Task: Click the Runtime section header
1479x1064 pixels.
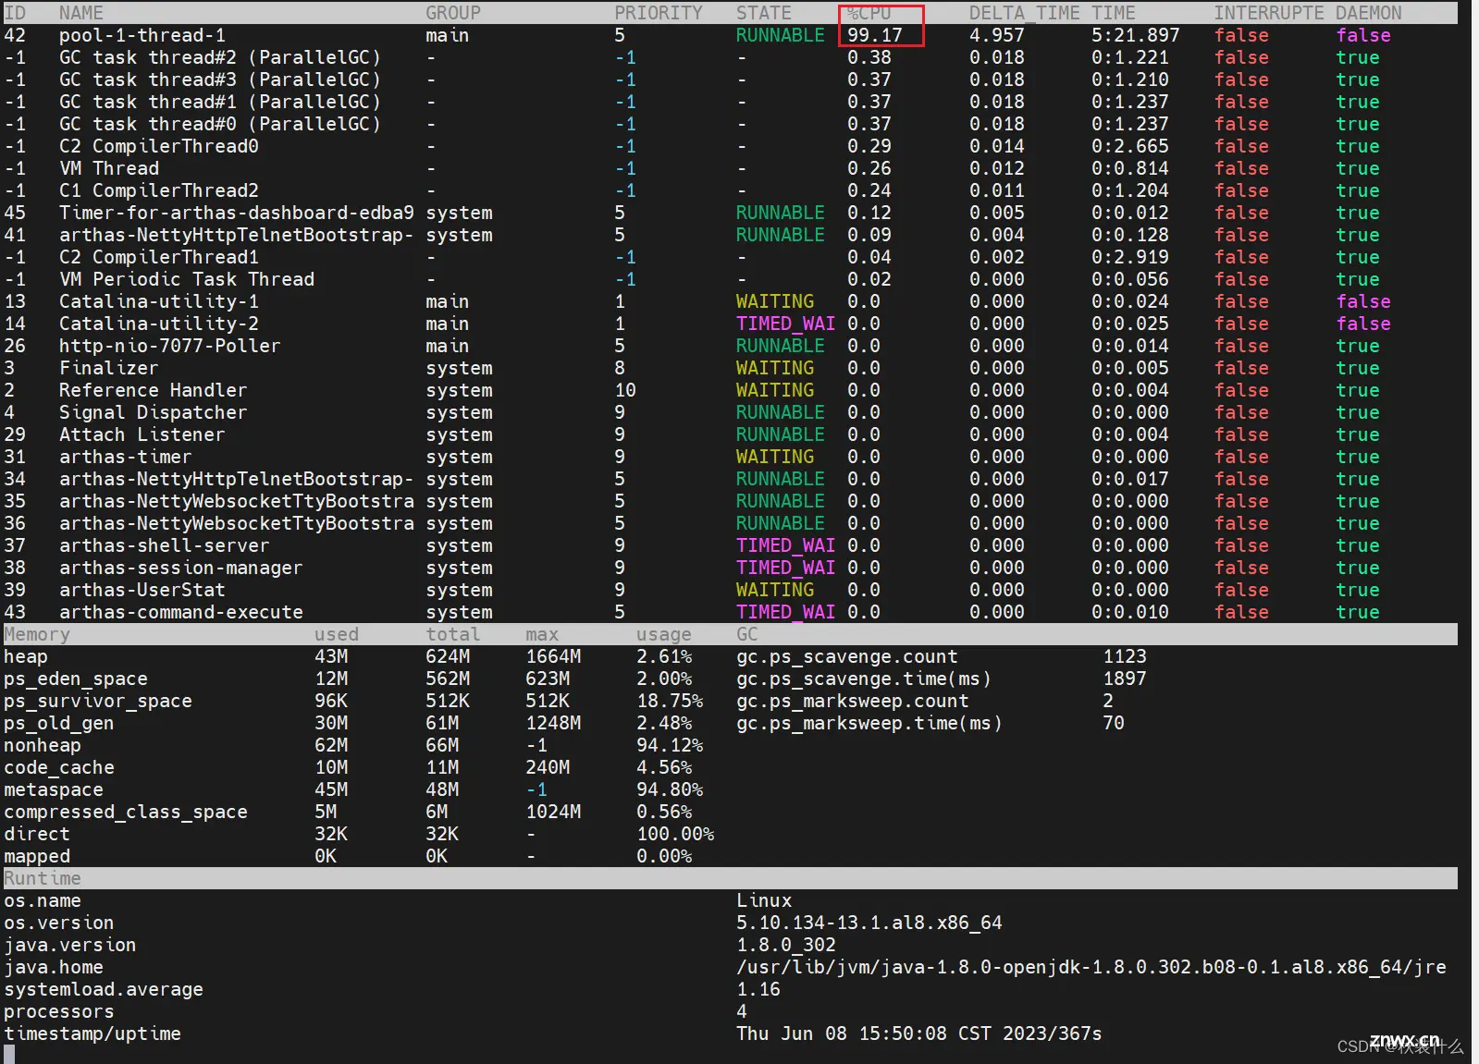Action: click(x=43, y=878)
